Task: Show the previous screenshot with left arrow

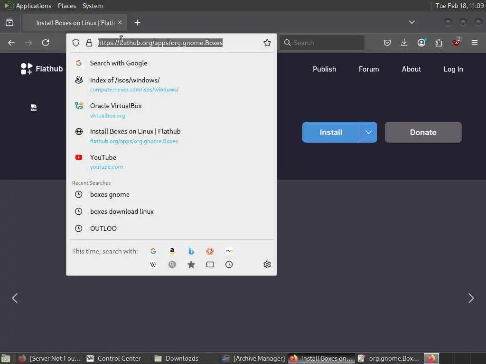Action: 15,298
